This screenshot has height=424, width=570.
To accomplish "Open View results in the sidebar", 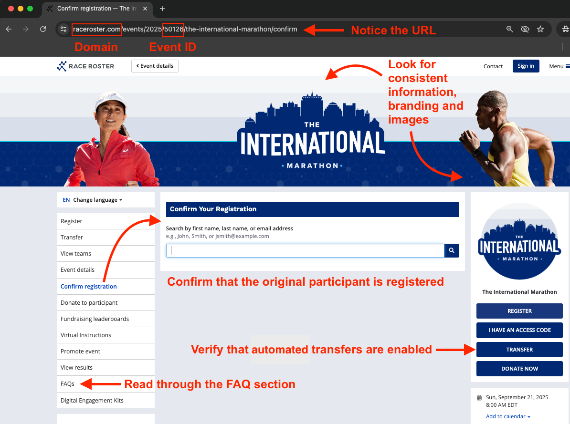I will 77,367.
